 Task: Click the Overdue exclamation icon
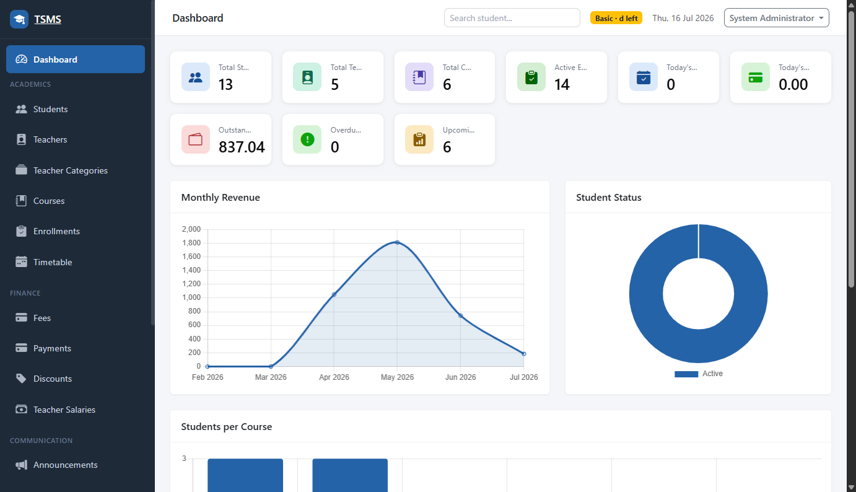click(307, 139)
